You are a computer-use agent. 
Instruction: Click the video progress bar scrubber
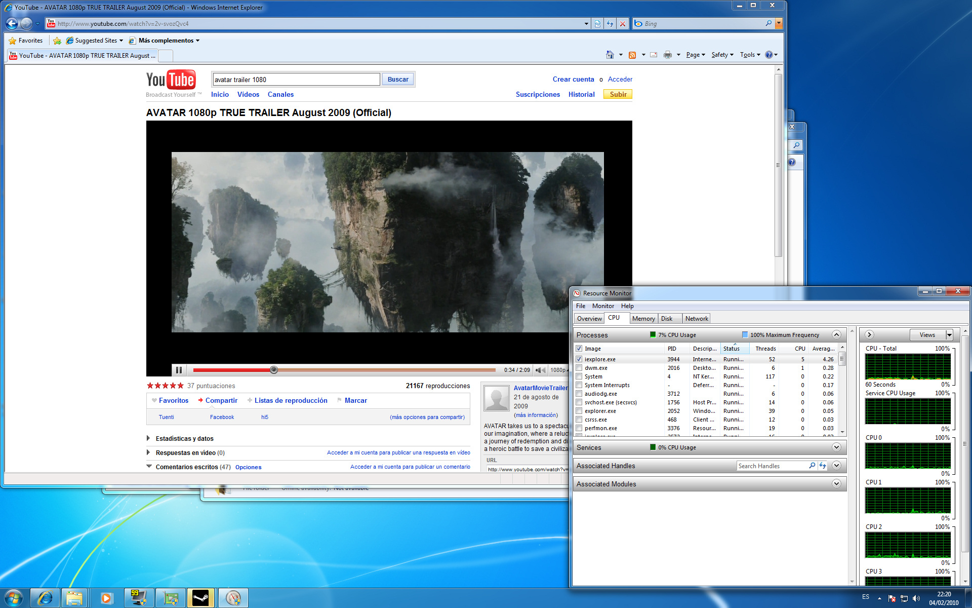coord(274,370)
